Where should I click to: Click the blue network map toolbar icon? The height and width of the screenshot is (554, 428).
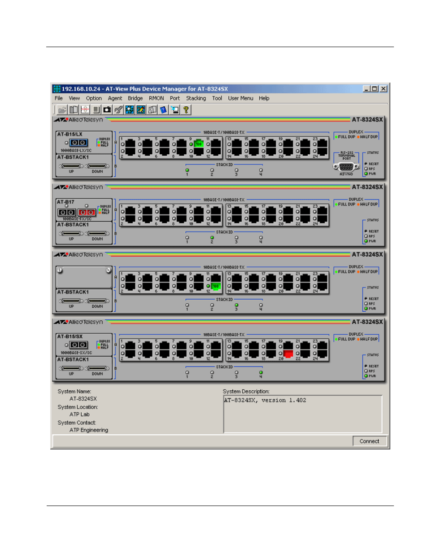pyautogui.click(x=130, y=109)
